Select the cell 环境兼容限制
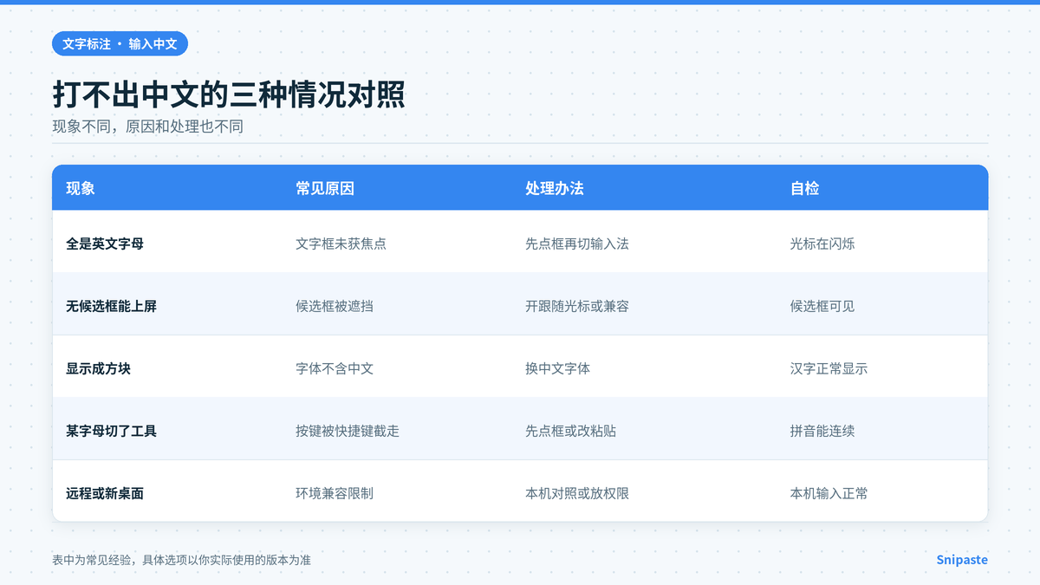The width and height of the screenshot is (1040, 585). point(335,493)
